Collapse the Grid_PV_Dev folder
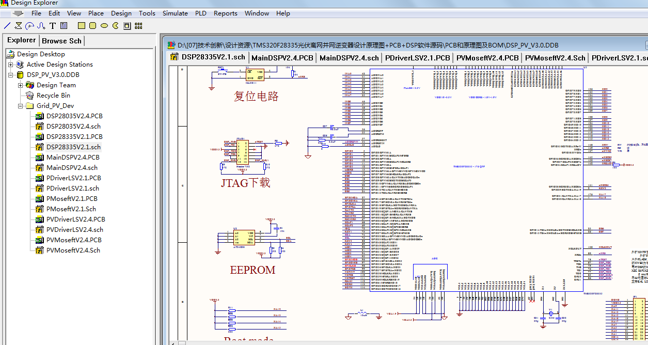Screen dimensions: 648x345 pos(21,106)
